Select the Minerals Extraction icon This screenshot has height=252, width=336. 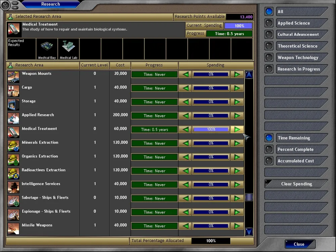13,146
